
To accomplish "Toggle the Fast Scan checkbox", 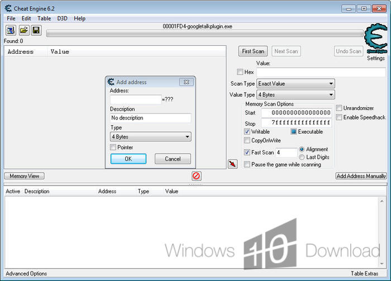I will 247,153.
